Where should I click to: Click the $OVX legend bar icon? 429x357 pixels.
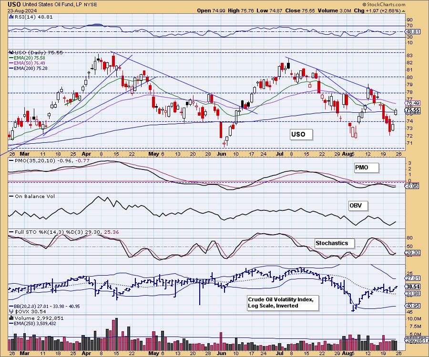tap(11, 311)
